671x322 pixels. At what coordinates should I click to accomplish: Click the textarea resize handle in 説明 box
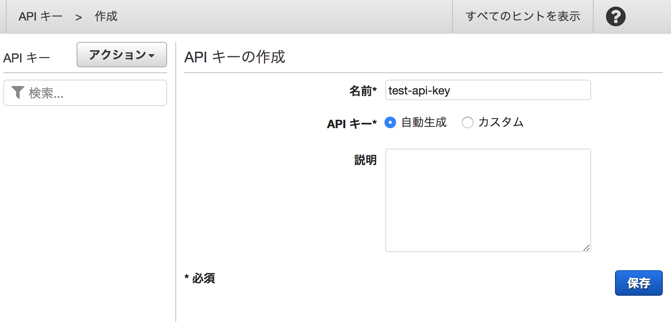pyautogui.click(x=586, y=248)
